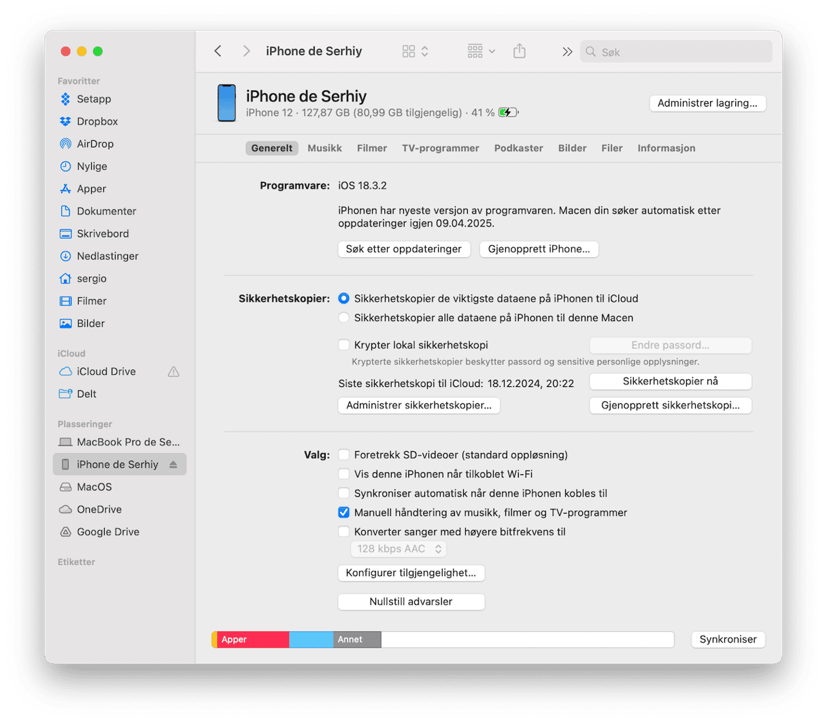
Task: Click the Share toolbar icon
Action: click(x=520, y=51)
